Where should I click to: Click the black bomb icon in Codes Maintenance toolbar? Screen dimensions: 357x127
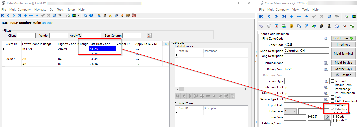click(x=321, y=26)
